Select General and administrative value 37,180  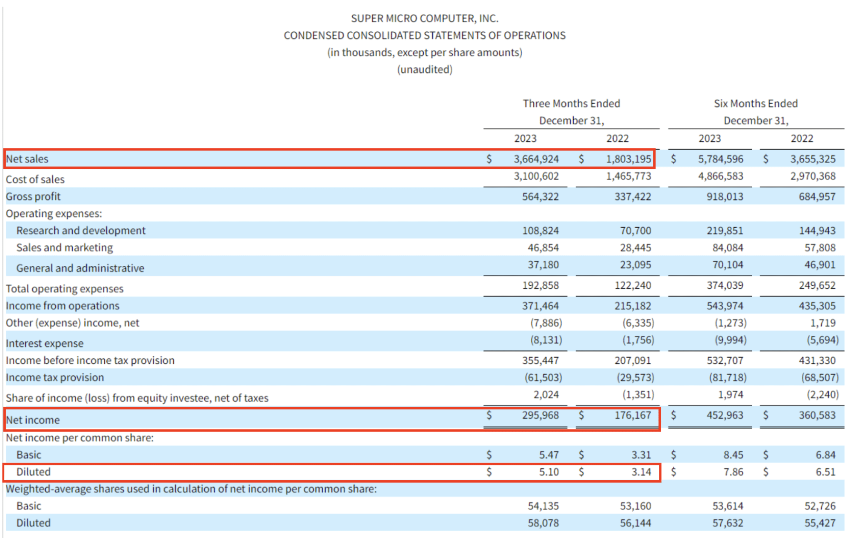543,265
